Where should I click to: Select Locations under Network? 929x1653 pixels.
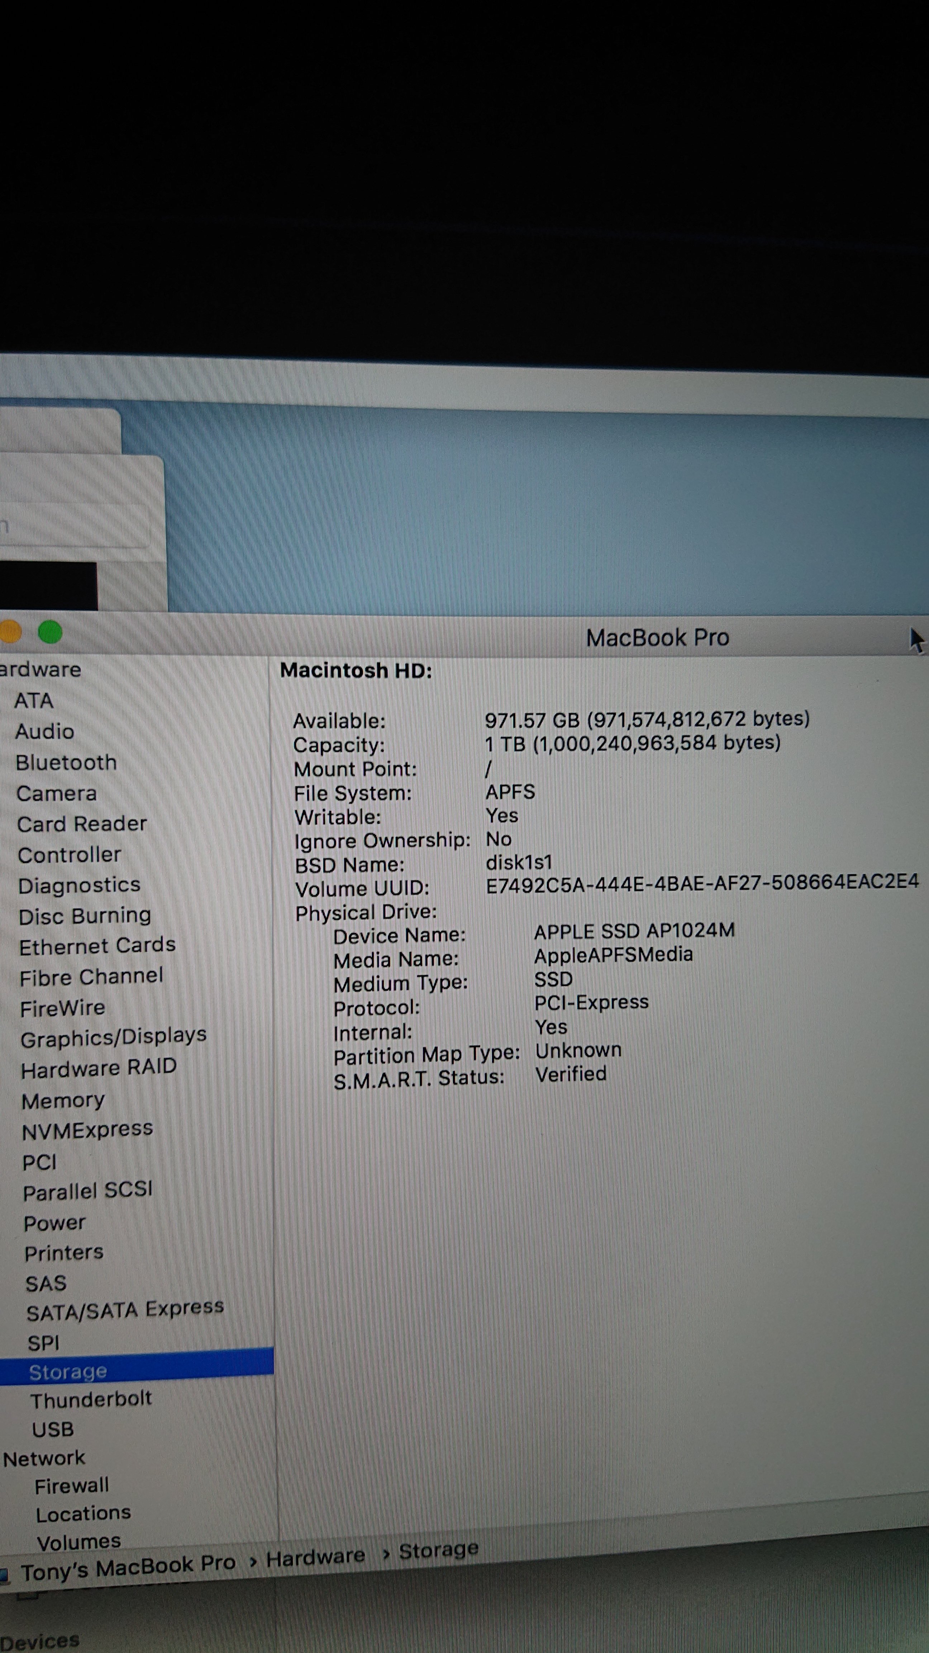(x=84, y=1514)
